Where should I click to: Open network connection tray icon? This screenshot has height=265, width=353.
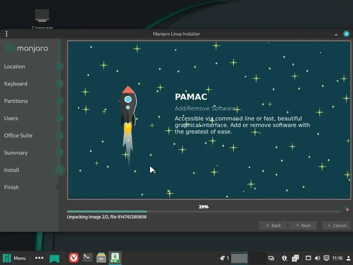click(x=308, y=258)
